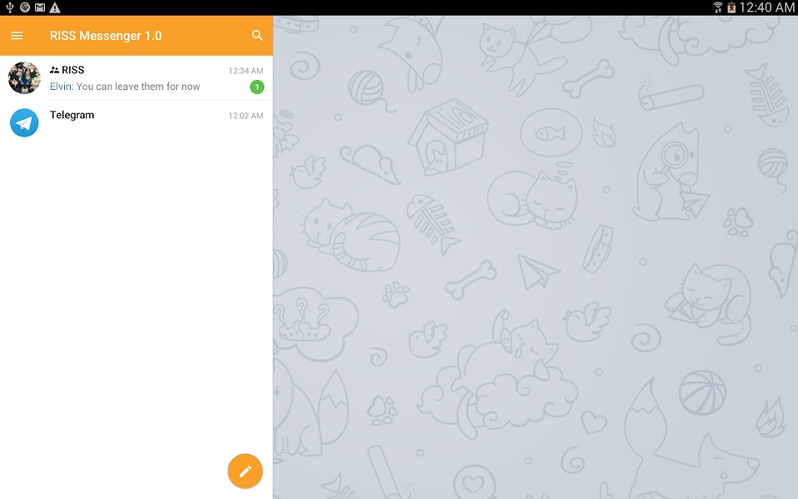This screenshot has height=499, width=798.
Task: Tap the mail notification icon in status bar
Action: coord(40,7)
